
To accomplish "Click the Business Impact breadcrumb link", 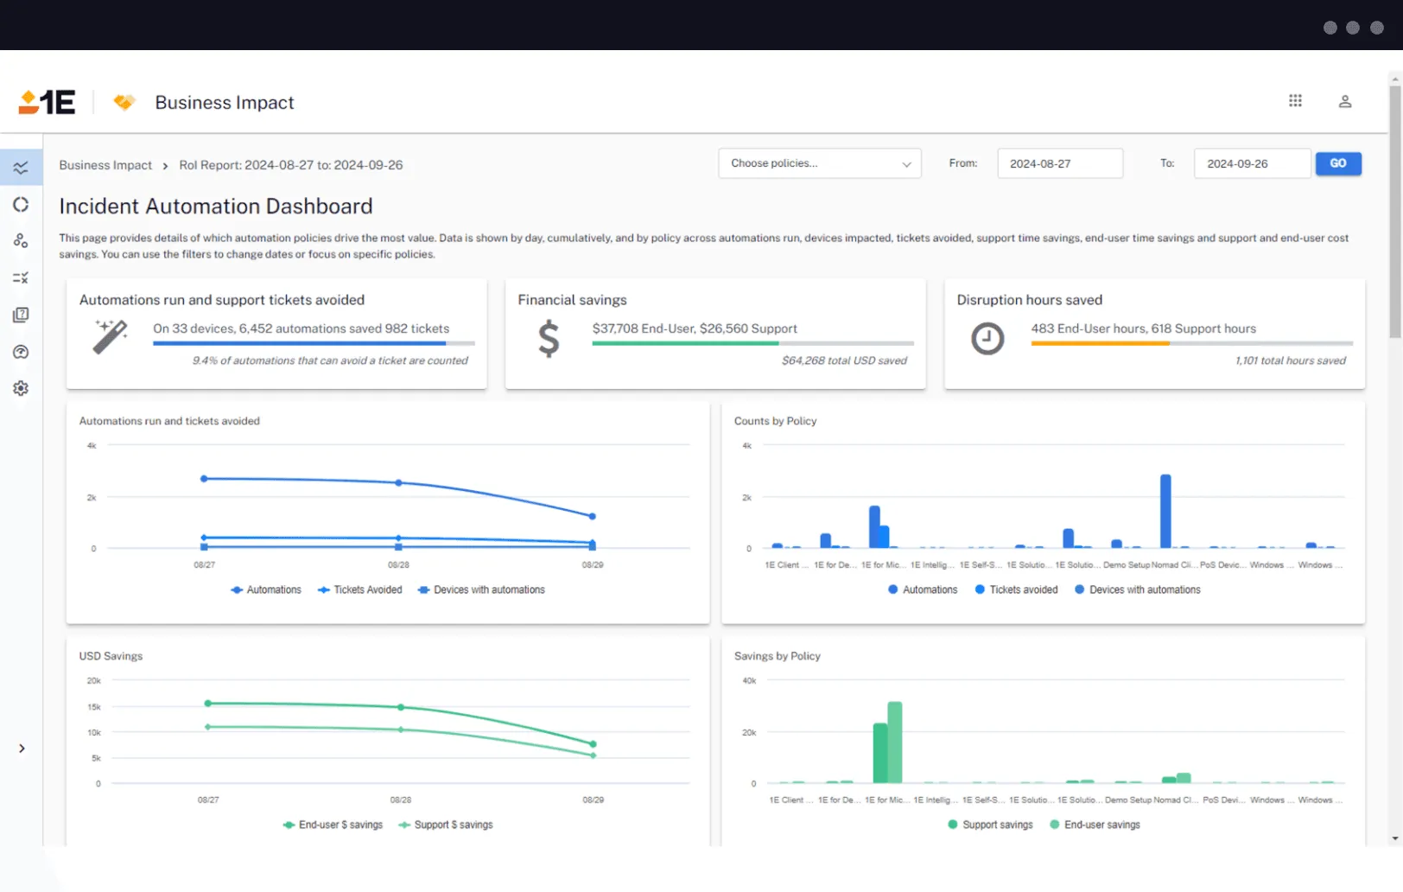I will 105,164.
